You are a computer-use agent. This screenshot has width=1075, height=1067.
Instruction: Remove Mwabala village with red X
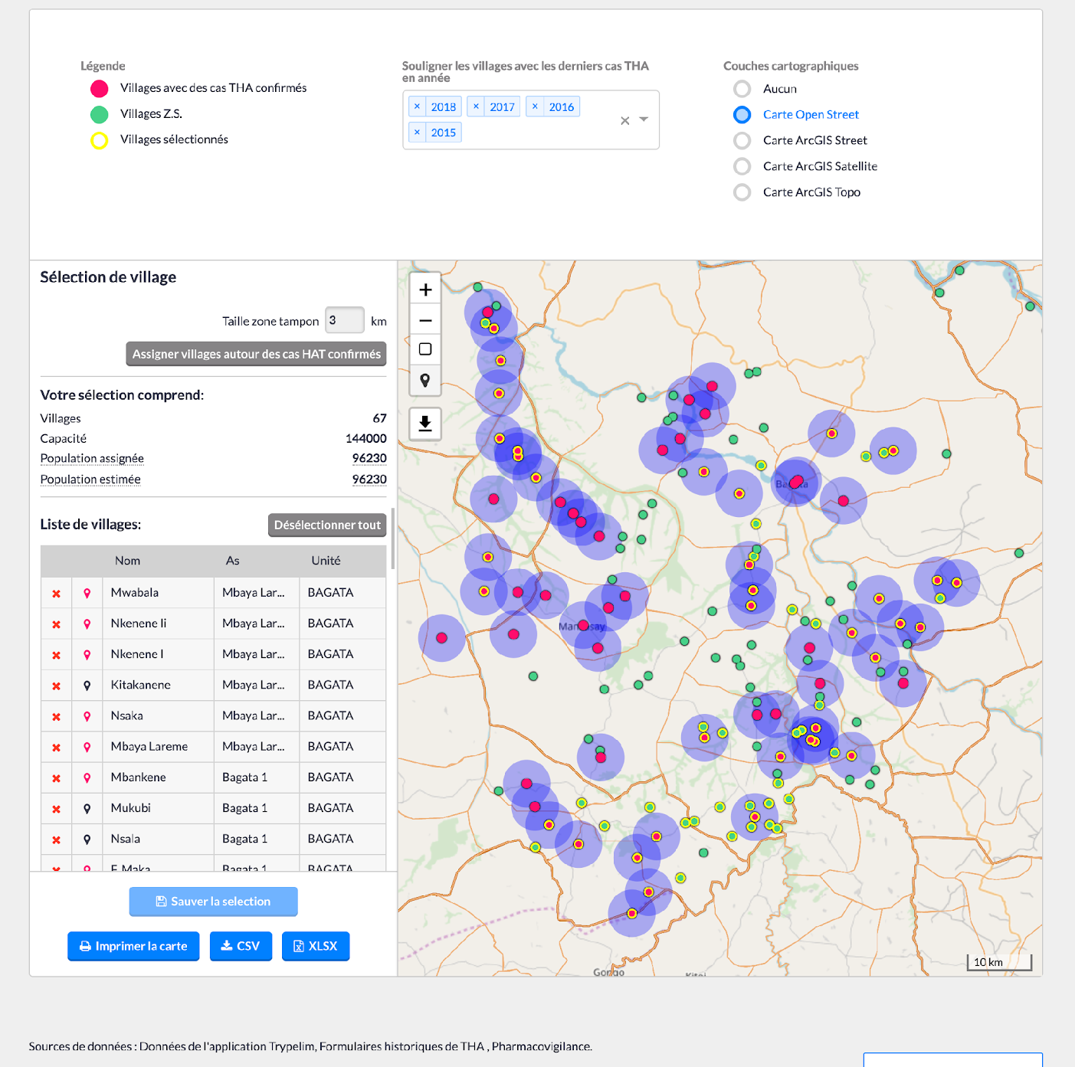click(56, 594)
